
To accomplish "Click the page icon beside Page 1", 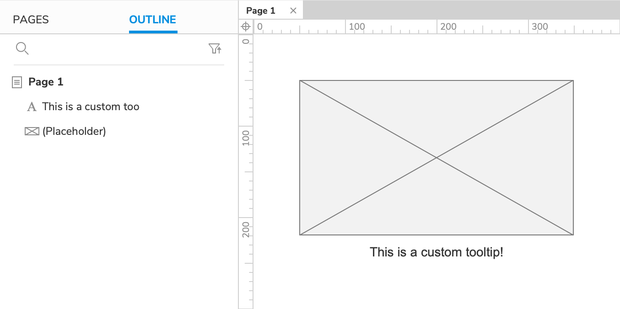I will tap(17, 82).
